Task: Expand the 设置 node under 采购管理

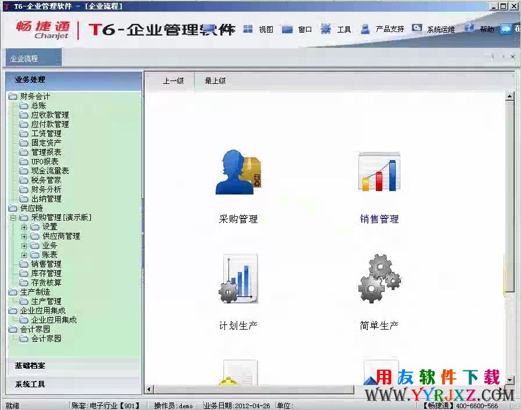Action: [x=24, y=227]
